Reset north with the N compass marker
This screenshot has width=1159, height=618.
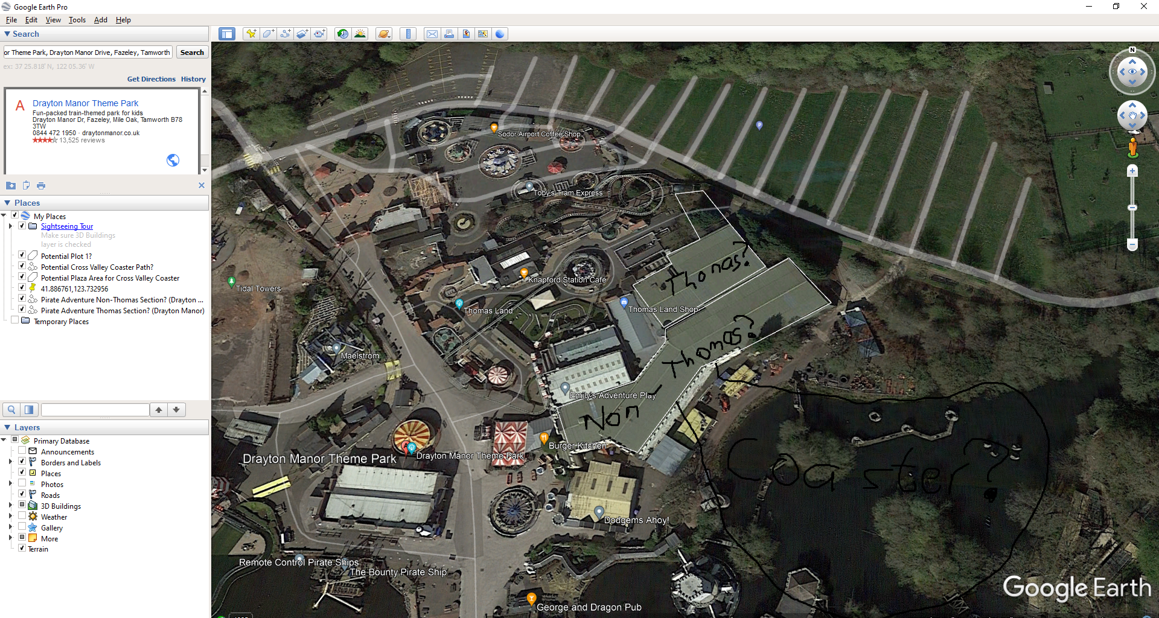point(1132,50)
